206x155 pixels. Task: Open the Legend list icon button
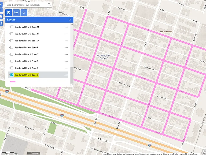[x=16, y=13]
